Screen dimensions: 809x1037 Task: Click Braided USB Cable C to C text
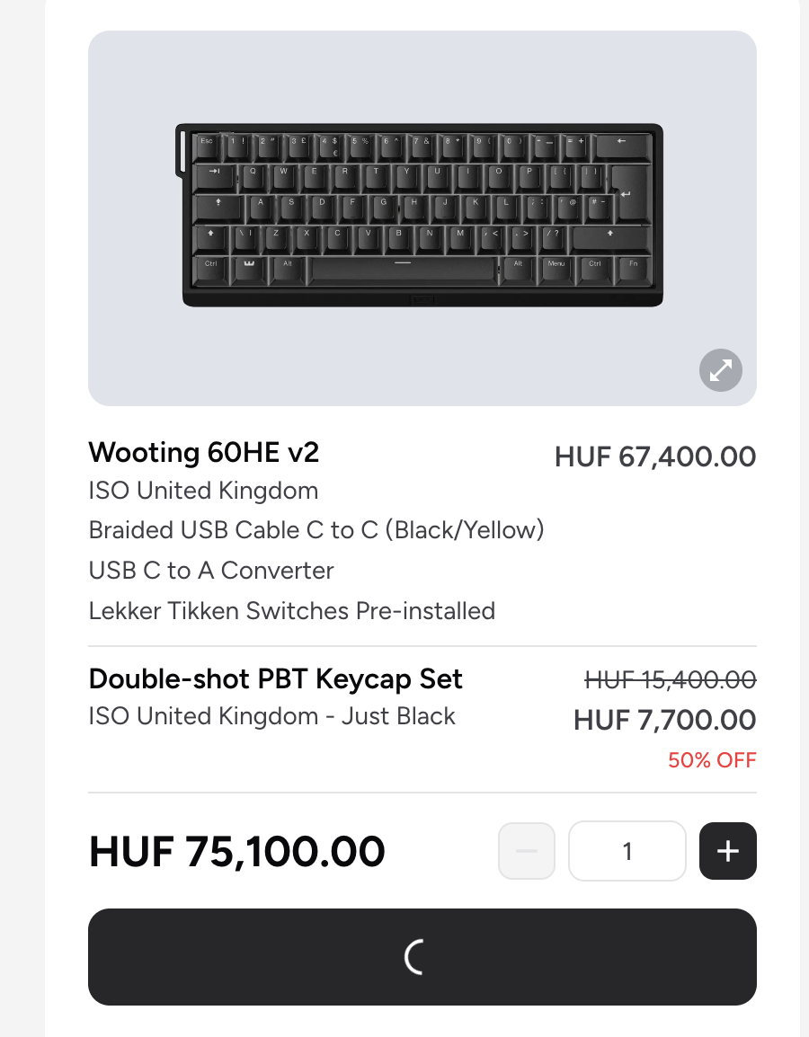click(x=316, y=530)
